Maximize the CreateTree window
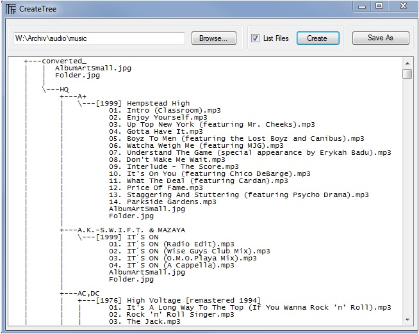 tap(379, 6)
